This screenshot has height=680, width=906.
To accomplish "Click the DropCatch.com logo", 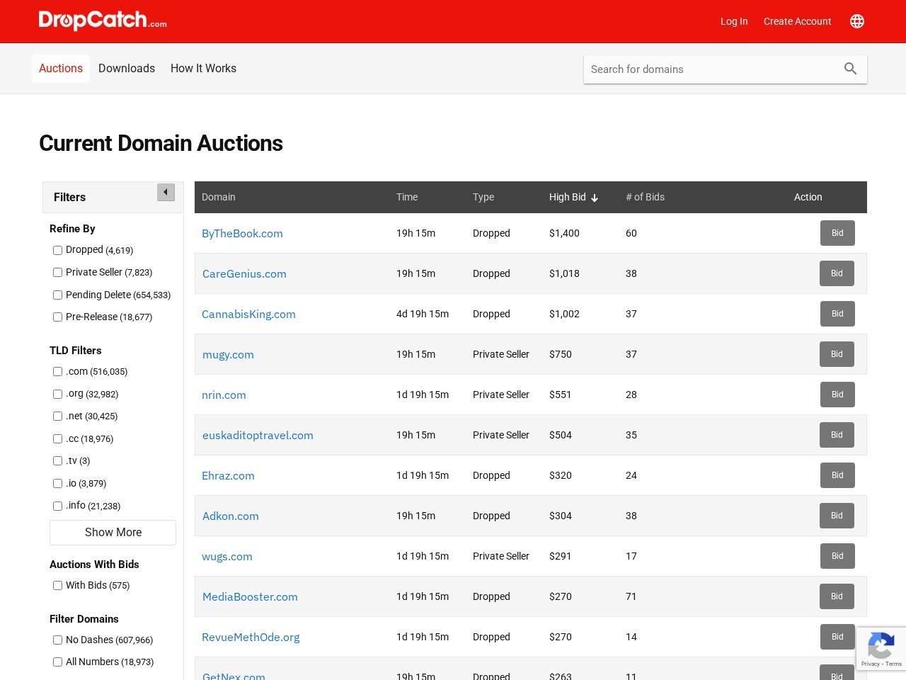I will tap(102, 21).
